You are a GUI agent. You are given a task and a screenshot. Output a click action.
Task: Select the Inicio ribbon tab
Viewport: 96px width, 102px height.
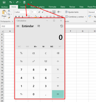tap(14, 7)
